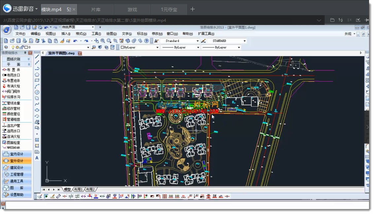This screenshot has height=214, width=374.
Task: Select the Line tool in draw toolbar
Action: click(37, 57)
